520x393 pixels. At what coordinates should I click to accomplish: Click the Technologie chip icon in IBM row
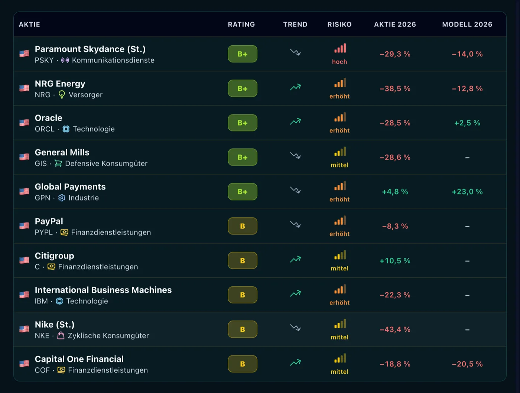point(59,301)
